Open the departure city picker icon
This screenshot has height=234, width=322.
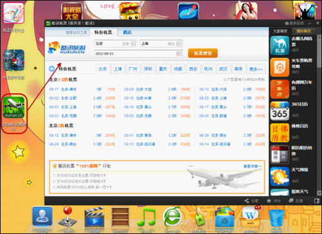point(133,44)
